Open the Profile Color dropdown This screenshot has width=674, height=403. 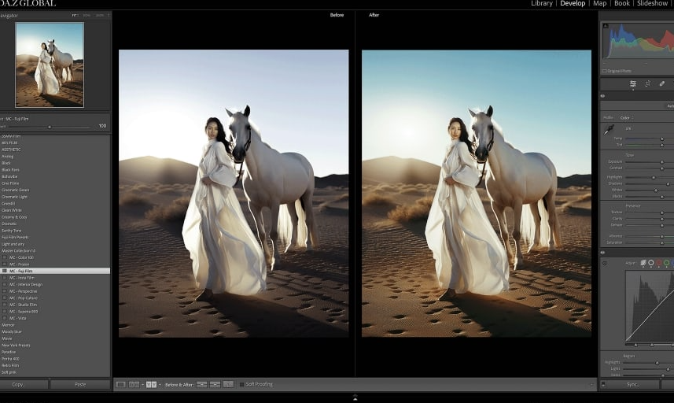tap(626, 118)
